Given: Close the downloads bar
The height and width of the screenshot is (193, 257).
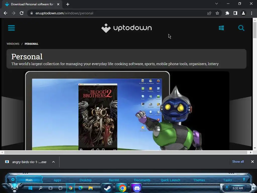Looking at the screenshot, I should click(252, 162).
